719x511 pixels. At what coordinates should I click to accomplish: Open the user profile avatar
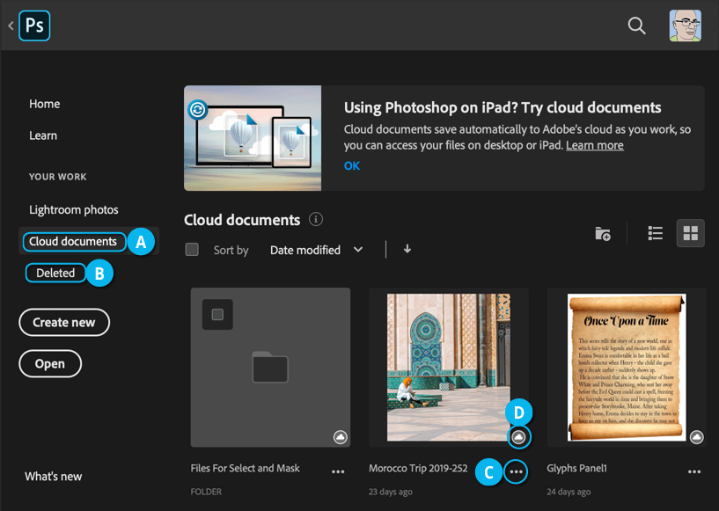(685, 26)
